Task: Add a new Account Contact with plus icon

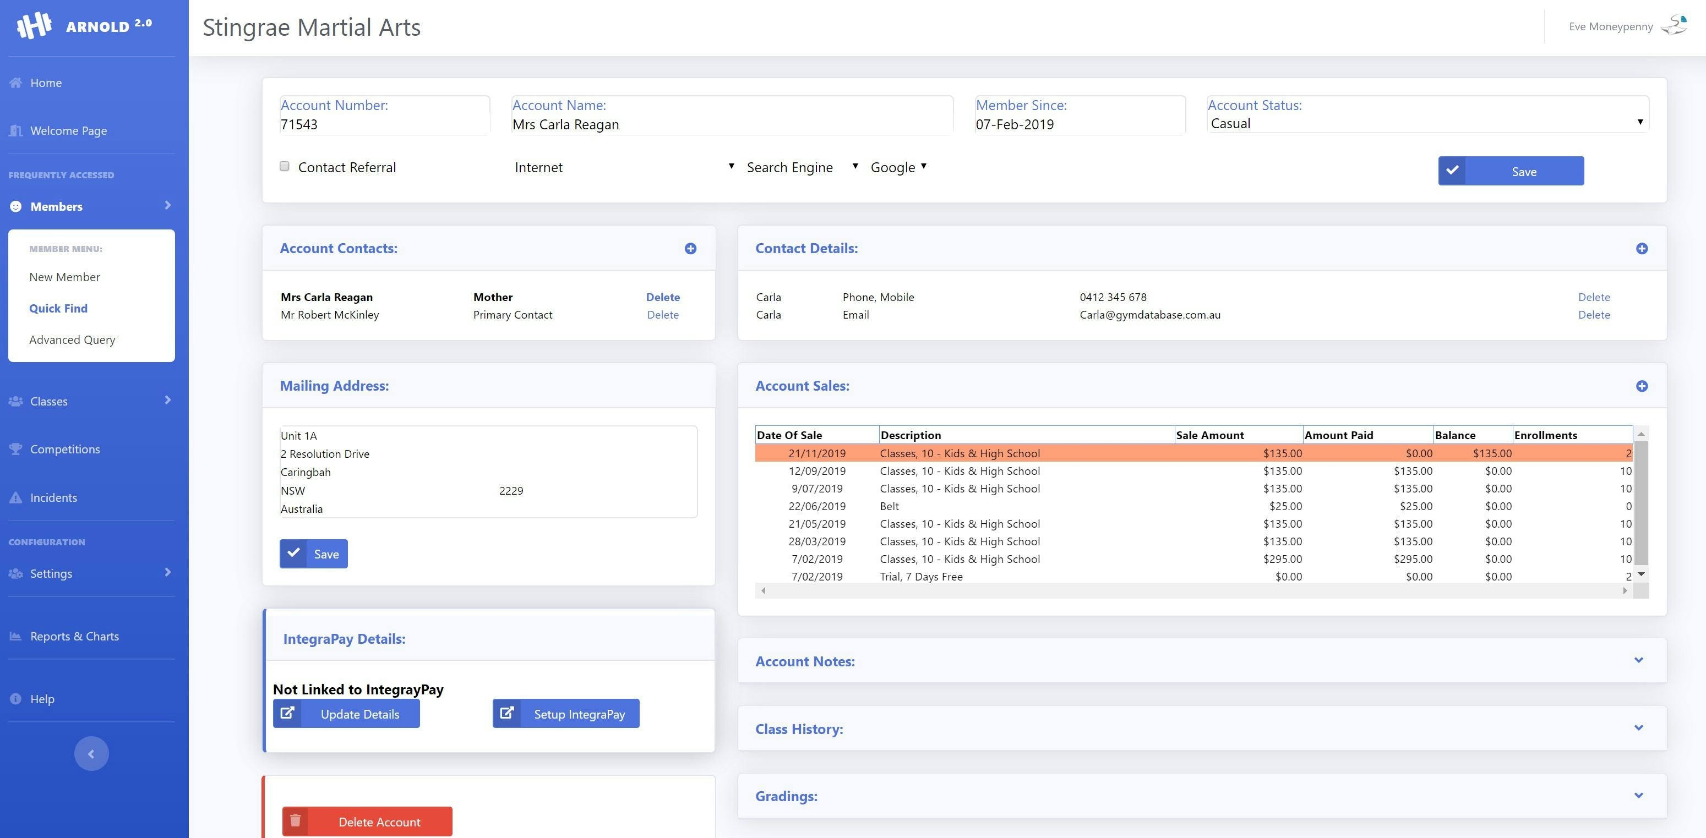Action: point(691,248)
